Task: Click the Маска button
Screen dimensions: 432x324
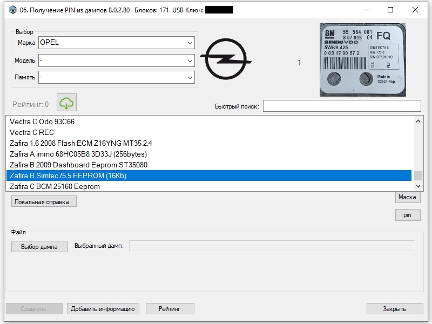Action: [x=408, y=197]
